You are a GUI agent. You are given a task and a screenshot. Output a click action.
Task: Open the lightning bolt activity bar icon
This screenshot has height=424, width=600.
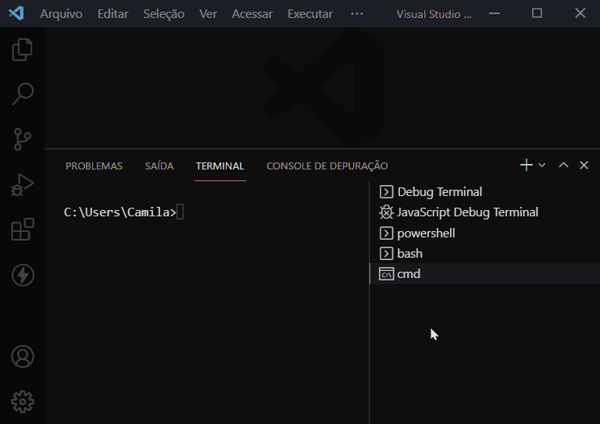click(23, 275)
